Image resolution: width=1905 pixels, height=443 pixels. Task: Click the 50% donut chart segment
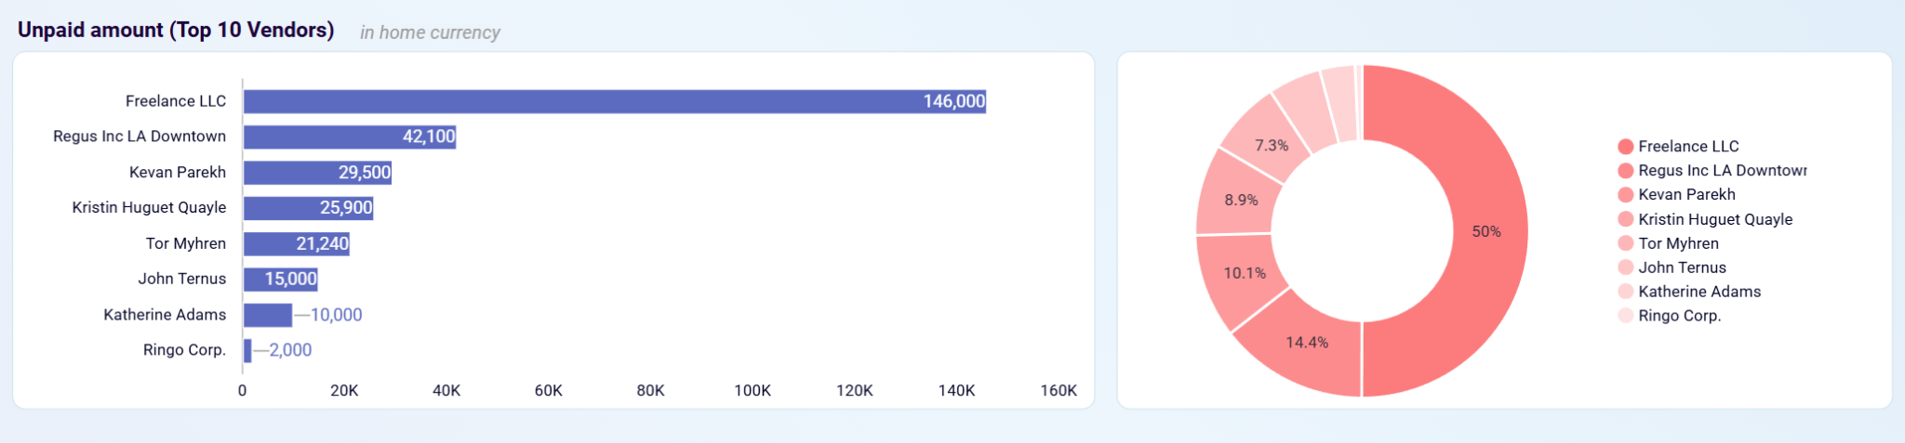click(1486, 231)
